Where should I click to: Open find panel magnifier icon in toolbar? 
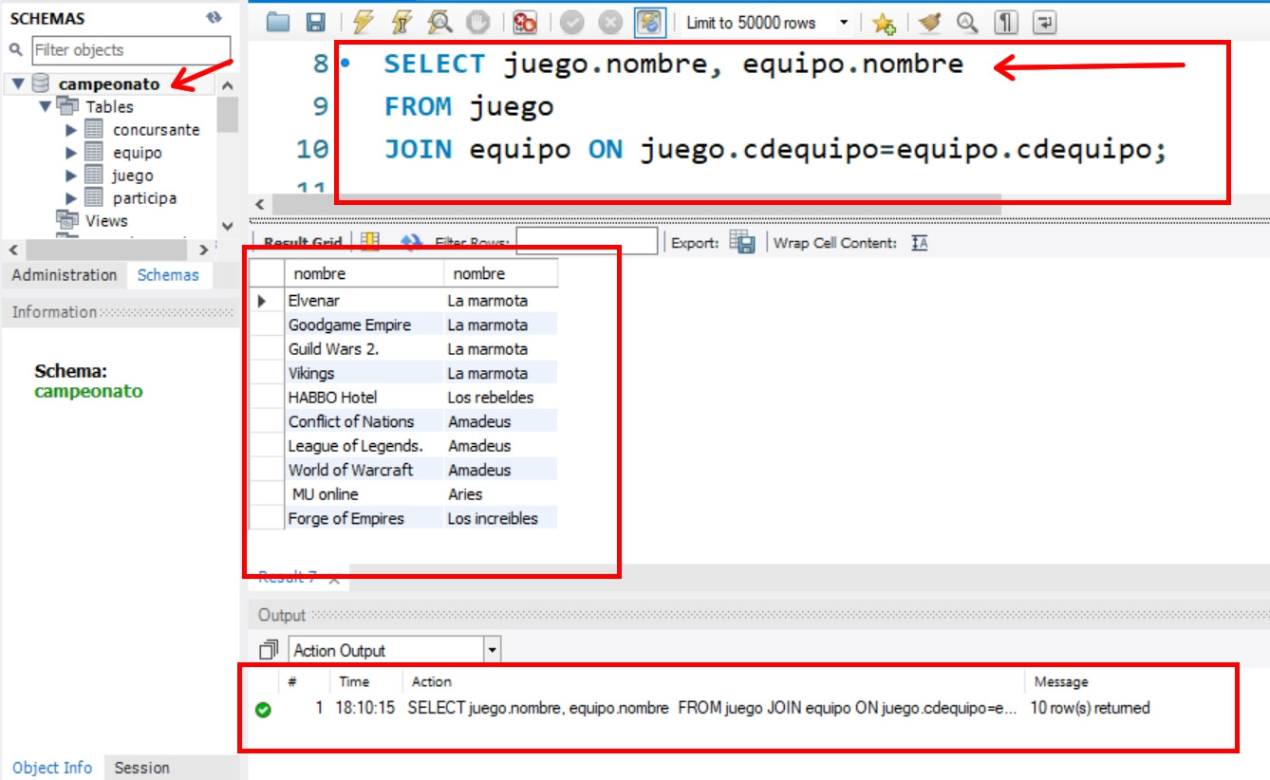pos(967,23)
